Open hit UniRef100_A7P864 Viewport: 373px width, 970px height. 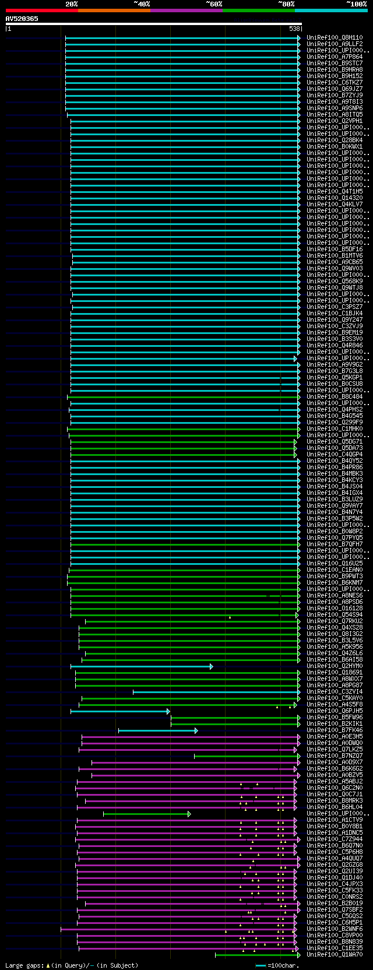click(x=335, y=57)
